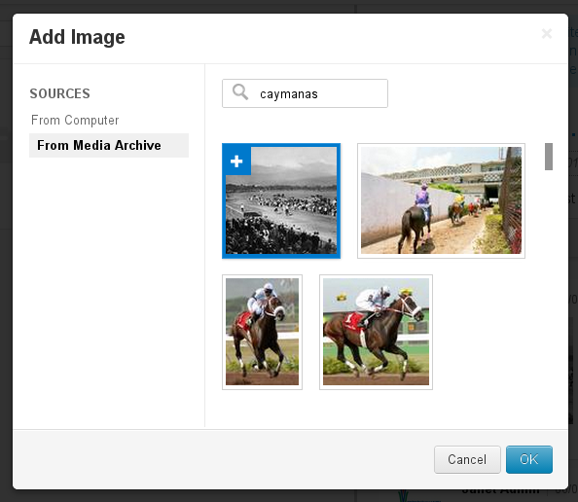This screenshot has height=502, width=578.
Task: Confirm the selection with OK
Action: 529,459
